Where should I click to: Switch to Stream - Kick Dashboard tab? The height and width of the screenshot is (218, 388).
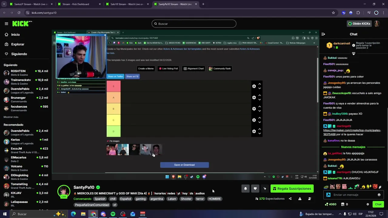coord(79,4)
